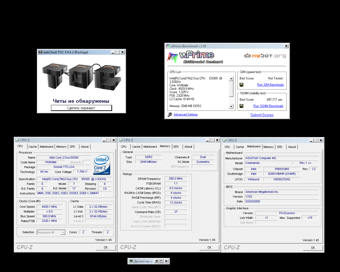
Task: Click the Intel Core 2 Duo badge
Action: pyautogui.click(x=102, y=165)
